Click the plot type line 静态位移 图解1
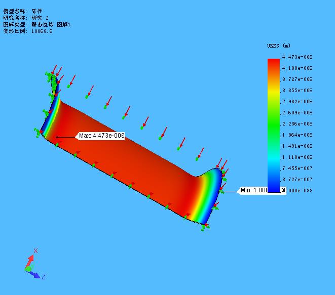335x295 pixels. (x=36, y=24)
